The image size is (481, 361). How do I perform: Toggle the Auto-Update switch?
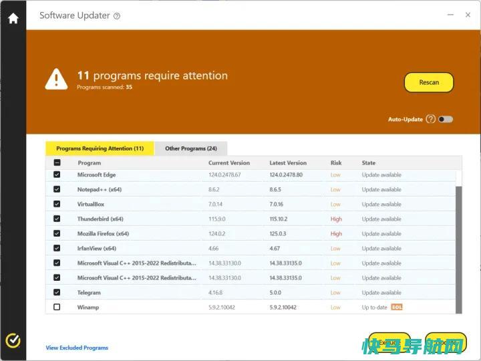446,119
